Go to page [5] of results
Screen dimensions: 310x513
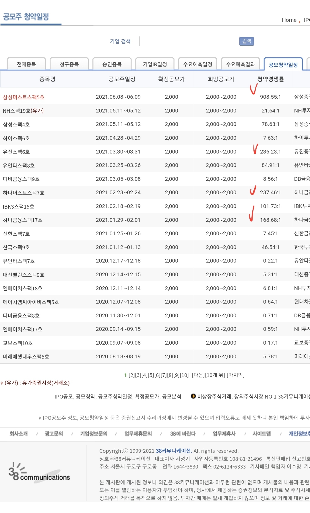[151, 375]
